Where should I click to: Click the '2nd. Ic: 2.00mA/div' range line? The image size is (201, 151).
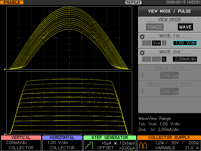(x=159, y=129)
